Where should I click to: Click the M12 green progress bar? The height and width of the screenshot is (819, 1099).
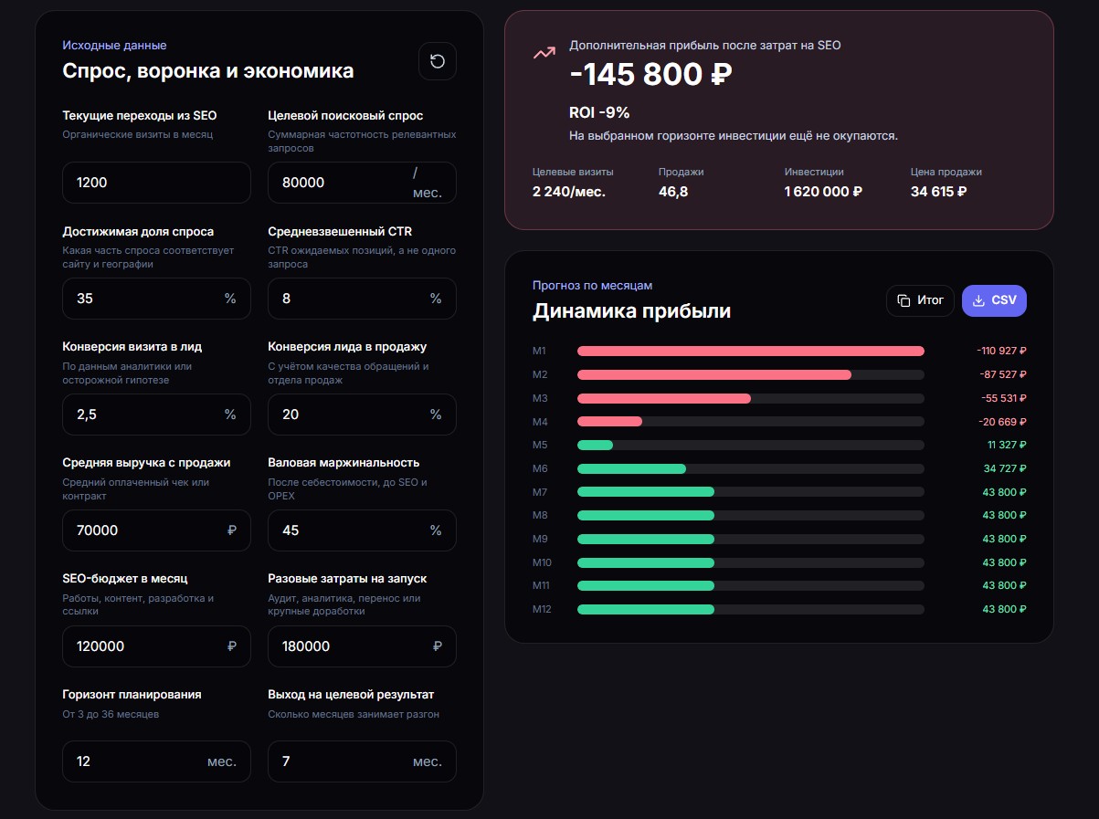click(x=646, y=609)
